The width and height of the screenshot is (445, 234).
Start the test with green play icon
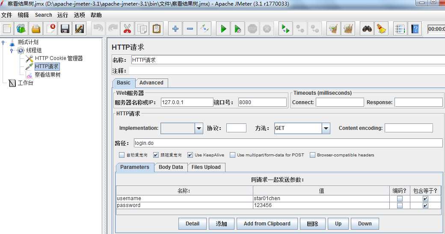pyautogui.click(x=223, y=29)
